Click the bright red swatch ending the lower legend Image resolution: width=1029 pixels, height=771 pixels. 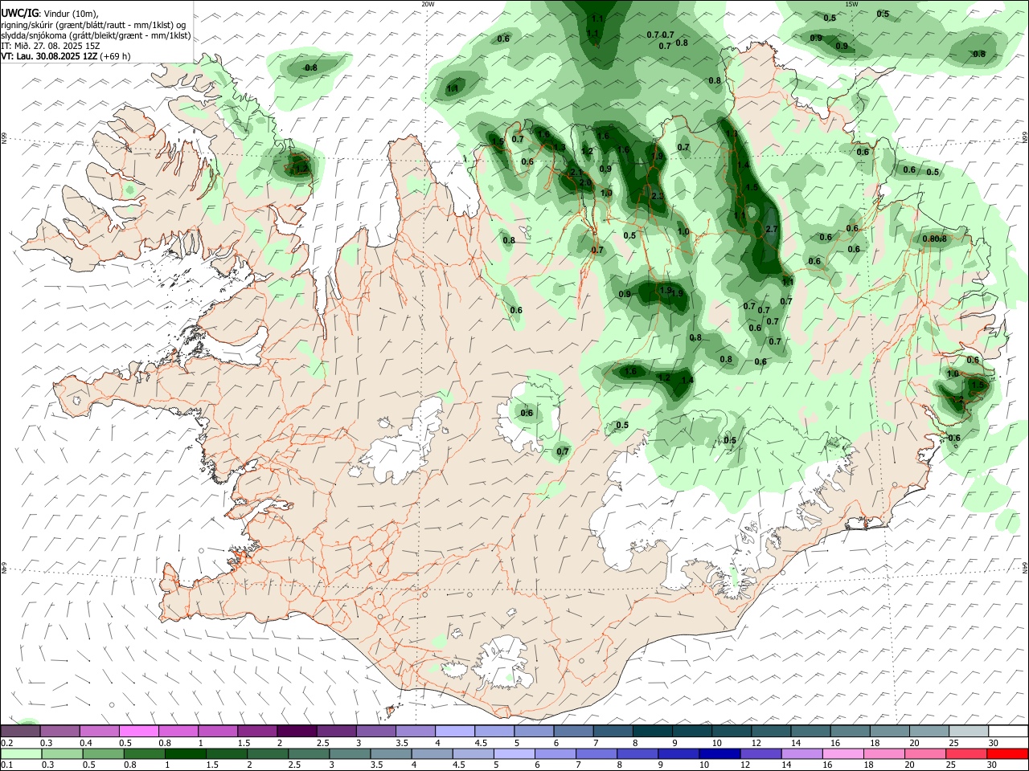click(1007, 753)
